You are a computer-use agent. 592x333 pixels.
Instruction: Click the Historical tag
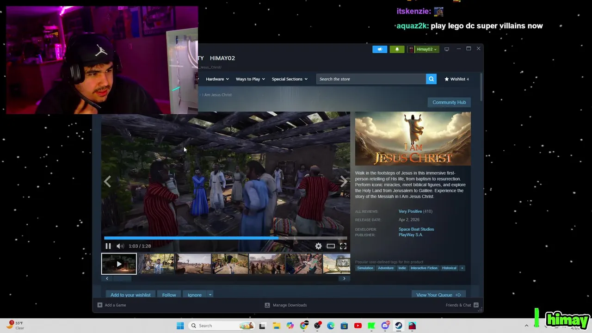pos(449,268)
